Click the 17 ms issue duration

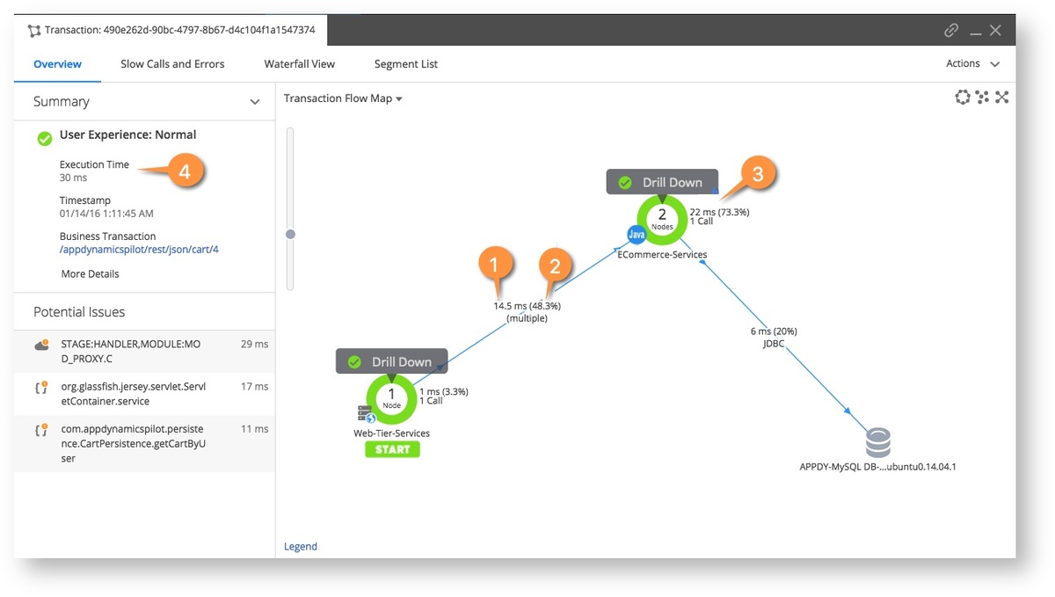click(x=254, y=387)
